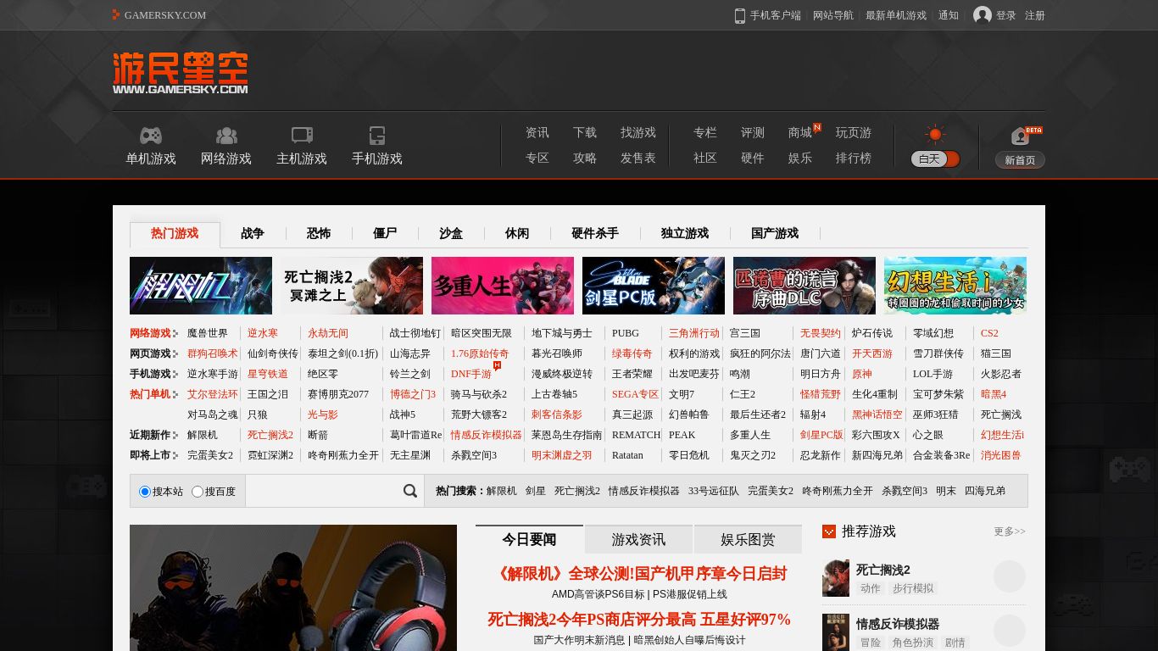Image resolution: width=1158 pixels, height=651 pixels.
Task: Switch to the 沙盒 tab
Action: 451,233
